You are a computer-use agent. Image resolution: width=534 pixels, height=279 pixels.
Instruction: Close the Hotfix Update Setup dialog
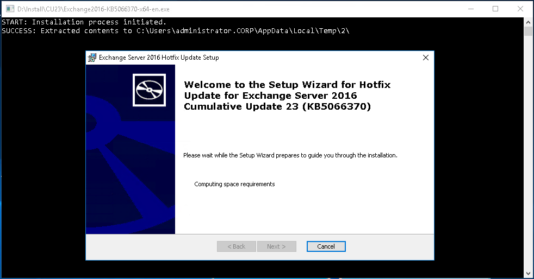425,58
